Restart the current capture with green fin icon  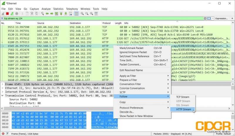12,14
